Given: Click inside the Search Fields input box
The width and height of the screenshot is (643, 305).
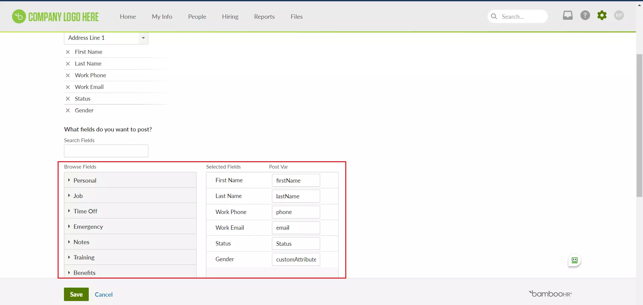Looking at the screenshot, I should (x=106, y=151).
